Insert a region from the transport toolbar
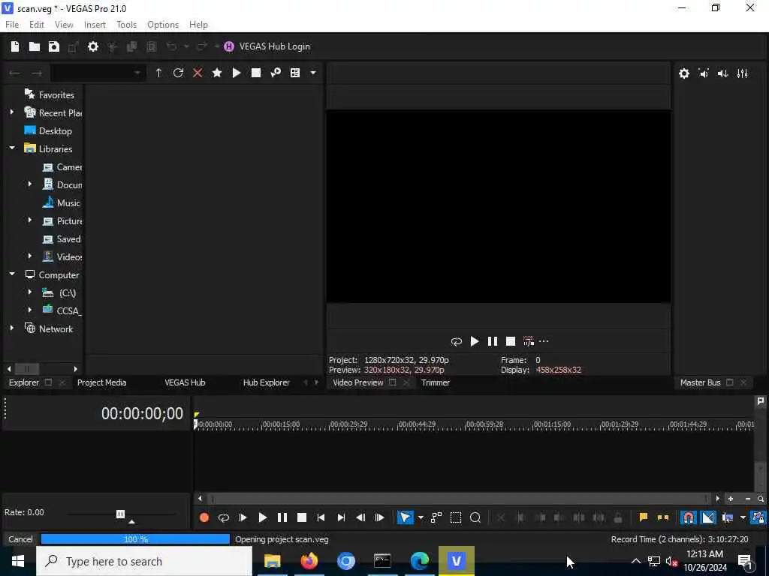 click(x=663, y=517)
